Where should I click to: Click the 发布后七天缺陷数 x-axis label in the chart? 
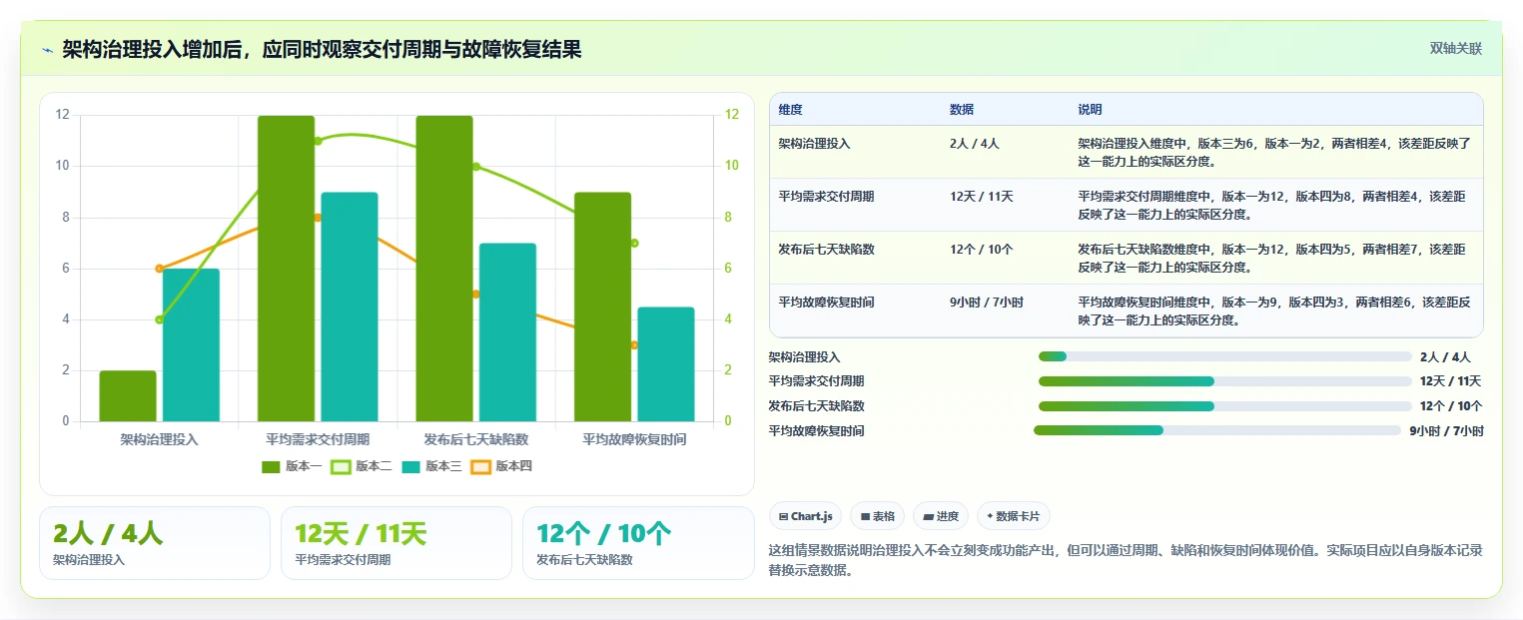(x=476, y=439)
